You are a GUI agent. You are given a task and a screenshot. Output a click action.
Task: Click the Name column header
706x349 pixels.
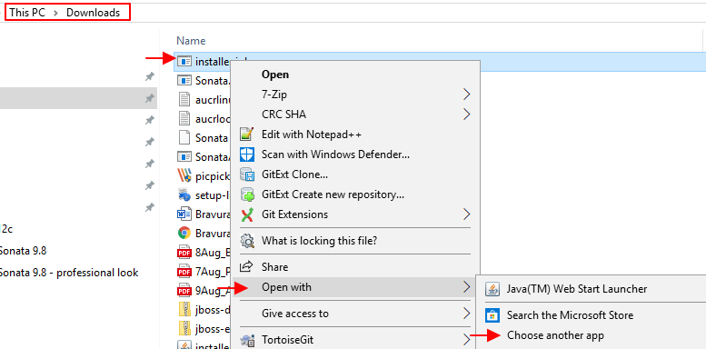[191, 41]
